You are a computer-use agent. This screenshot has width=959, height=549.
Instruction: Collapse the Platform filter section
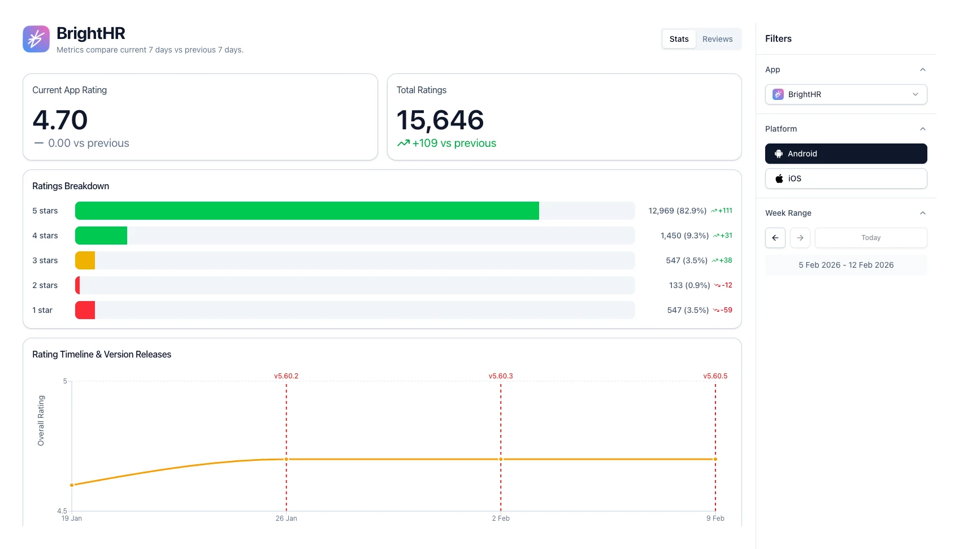pos(922,128)
